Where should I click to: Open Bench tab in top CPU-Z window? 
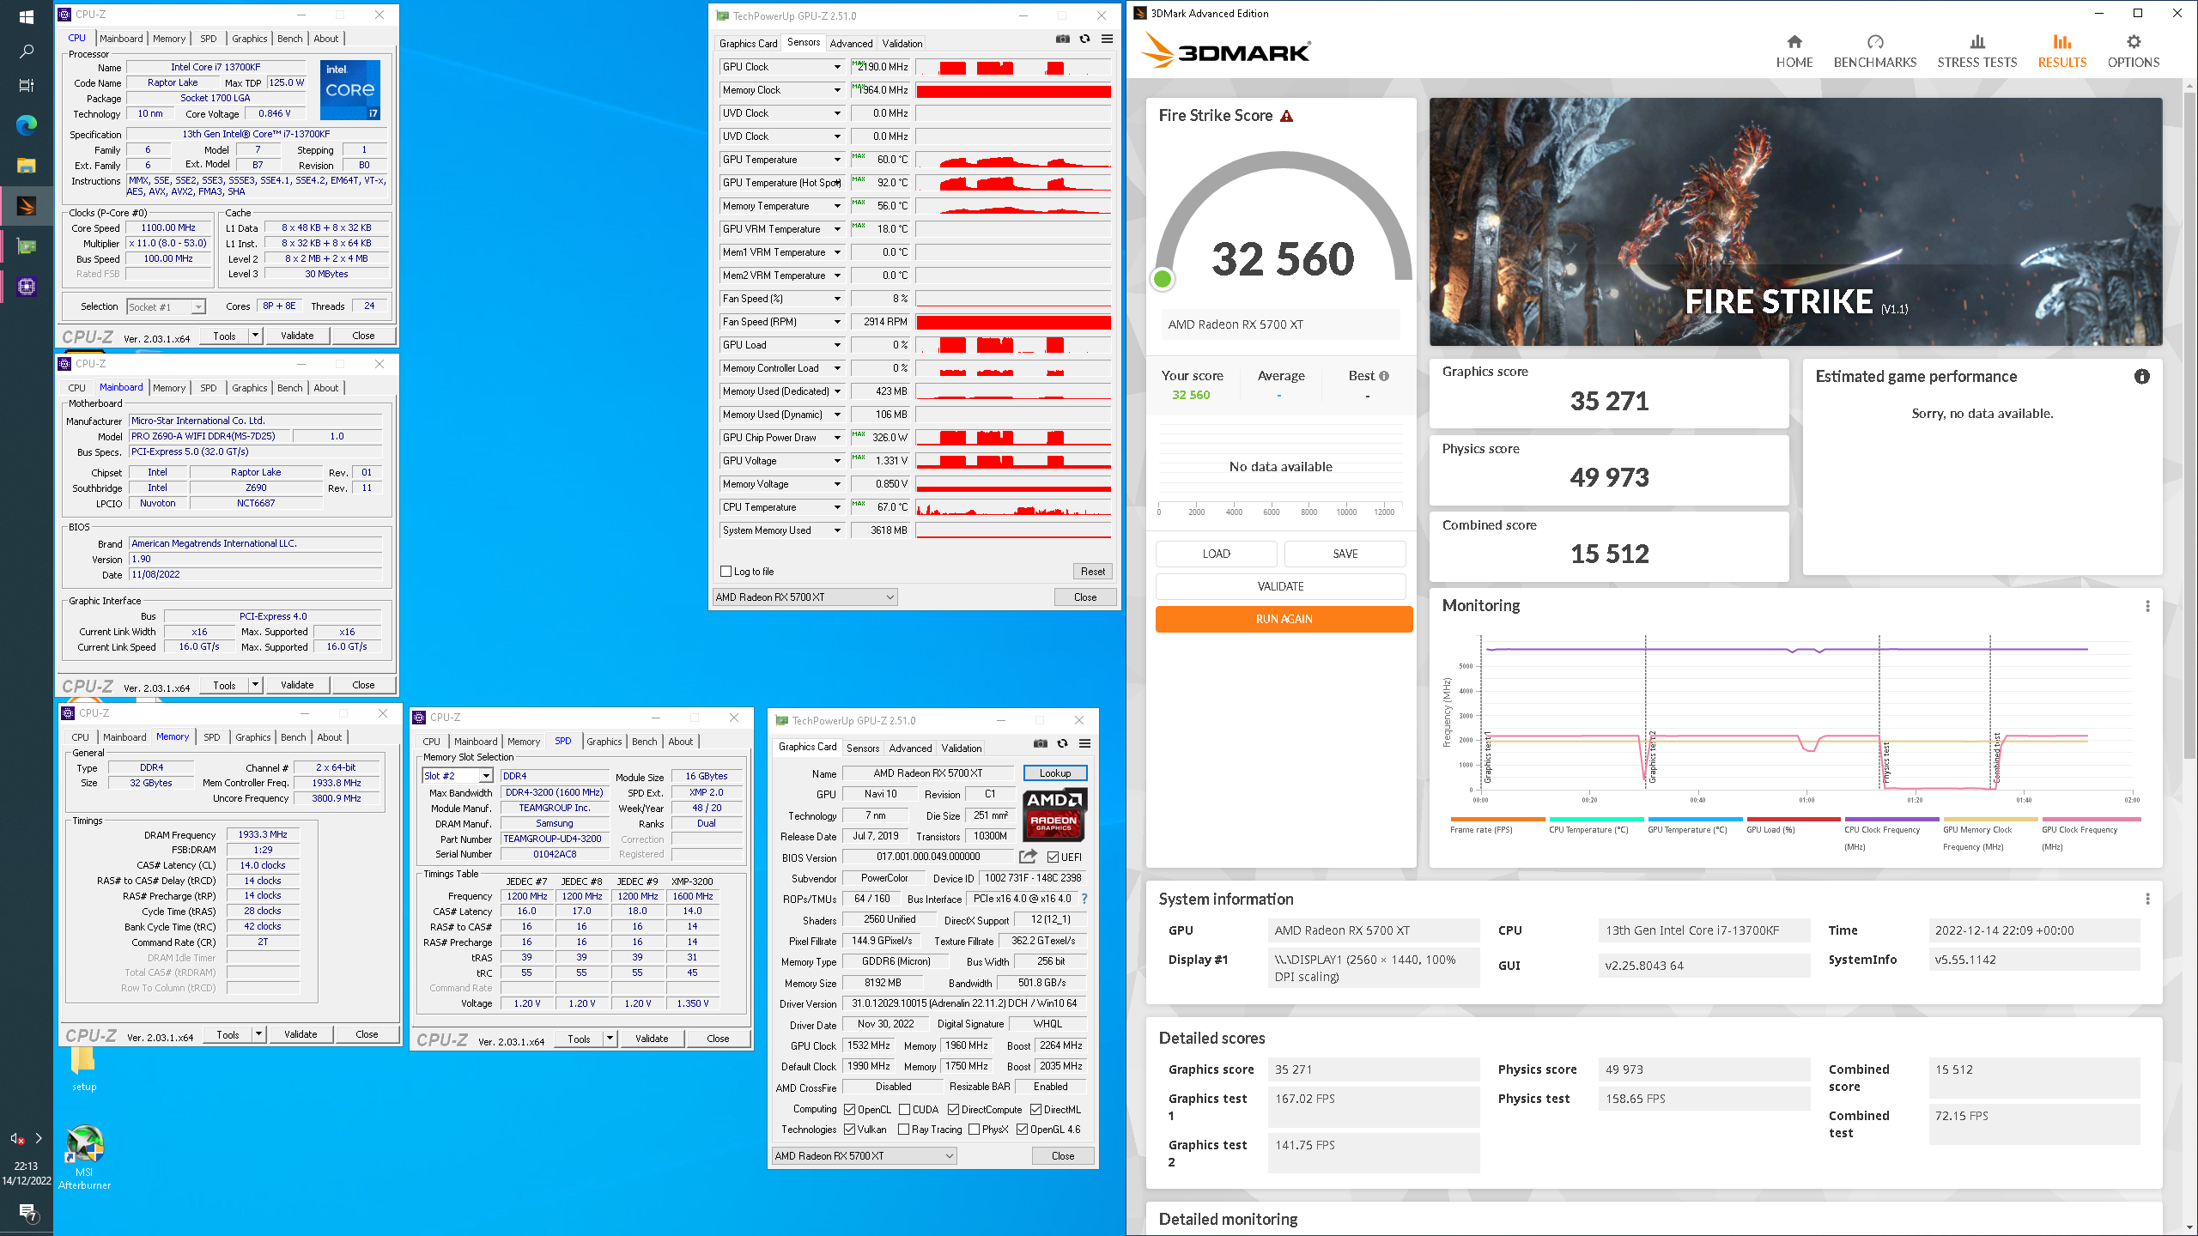pos(290,39)
